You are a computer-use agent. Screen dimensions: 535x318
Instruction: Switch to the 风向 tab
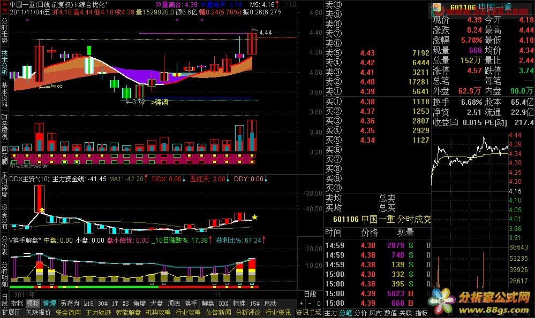(x=375, y=313)
